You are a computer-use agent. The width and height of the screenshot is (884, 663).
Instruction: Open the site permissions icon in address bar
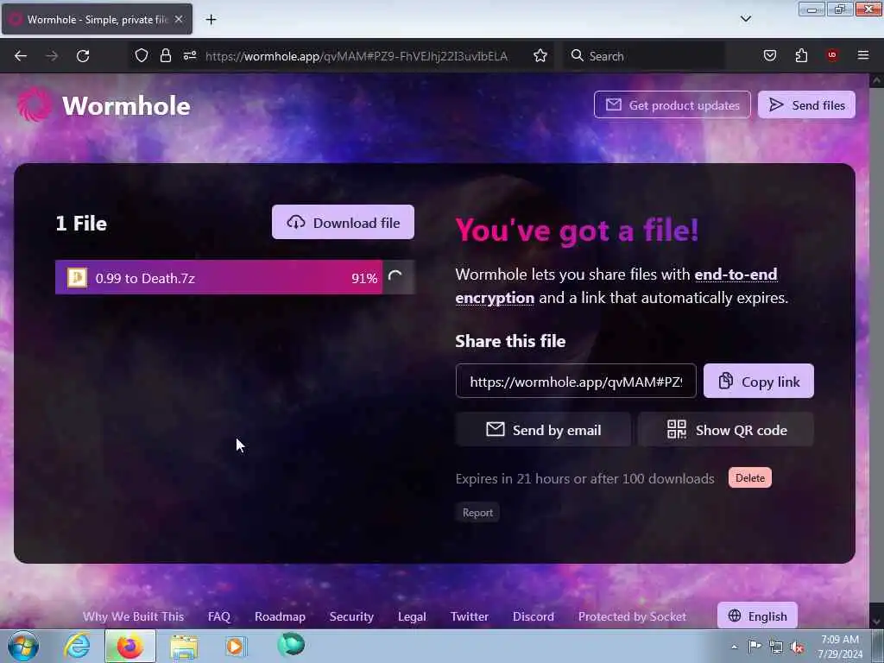coord(190,56)
